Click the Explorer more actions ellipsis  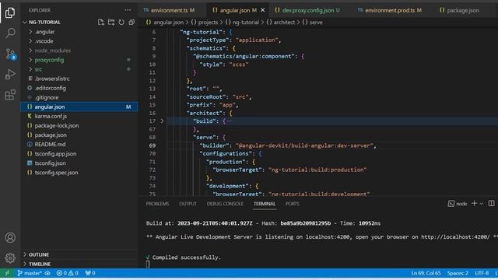[x=128, y=10]
